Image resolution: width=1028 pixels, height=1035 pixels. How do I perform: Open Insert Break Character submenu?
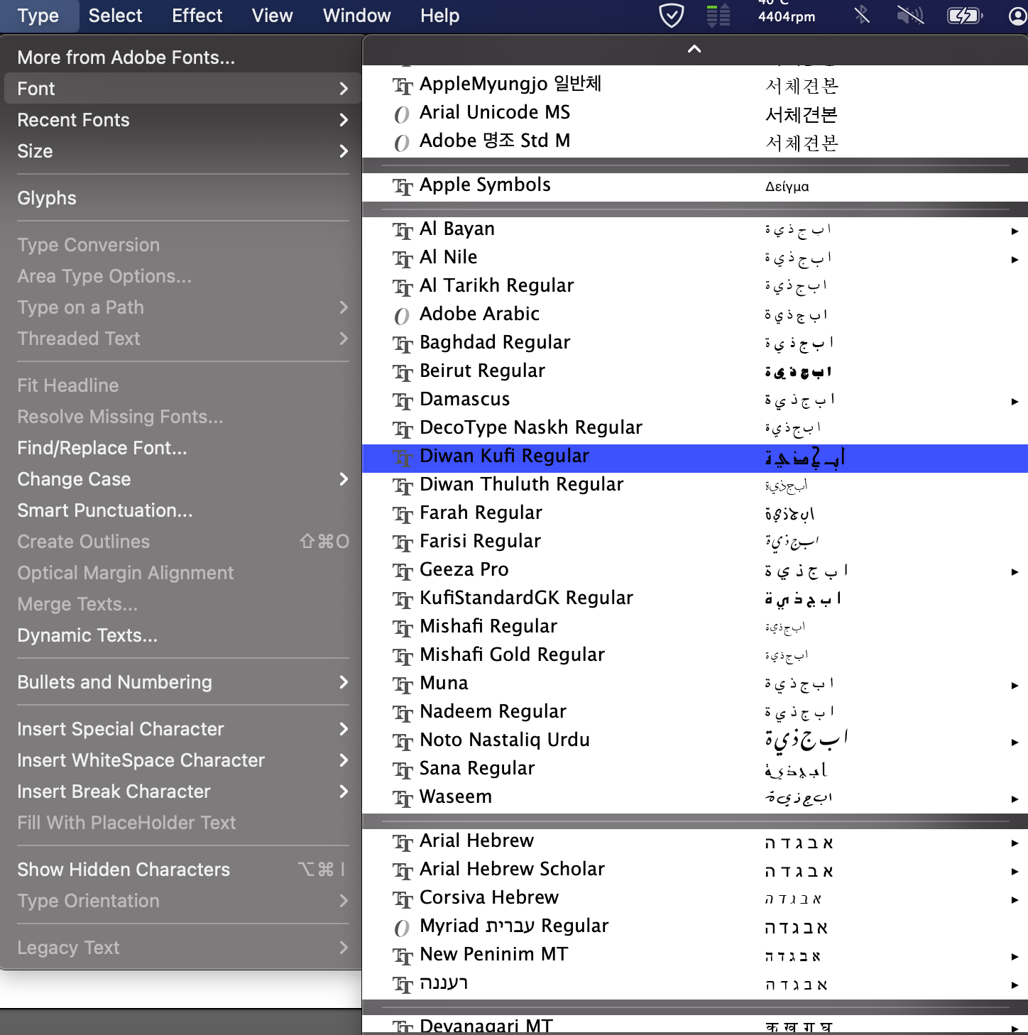(x=182, y=792)
